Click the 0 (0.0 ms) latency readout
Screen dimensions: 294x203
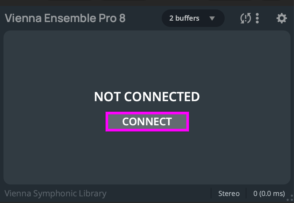click(269, 194)
